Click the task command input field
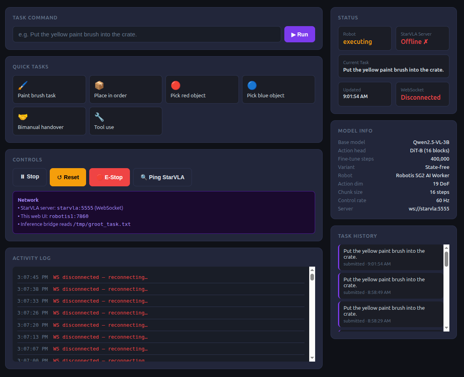This screenshot has height=377, width=464. (x=147, y=34)
